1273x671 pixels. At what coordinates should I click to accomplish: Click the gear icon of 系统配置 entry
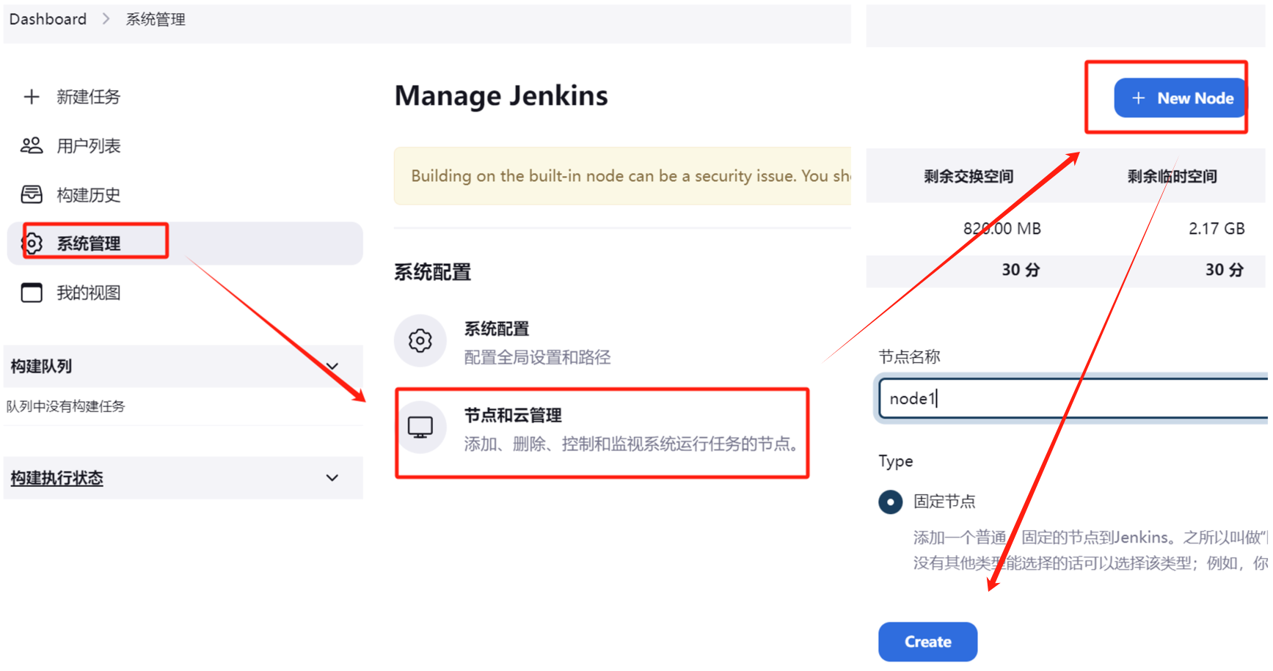[x=420, y=341]
